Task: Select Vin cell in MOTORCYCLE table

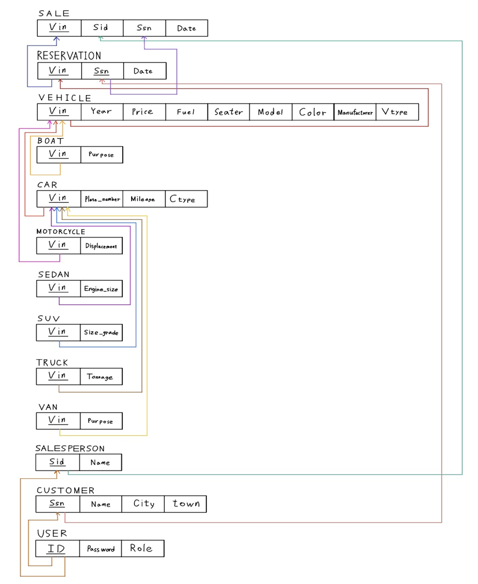Action: 59,246
